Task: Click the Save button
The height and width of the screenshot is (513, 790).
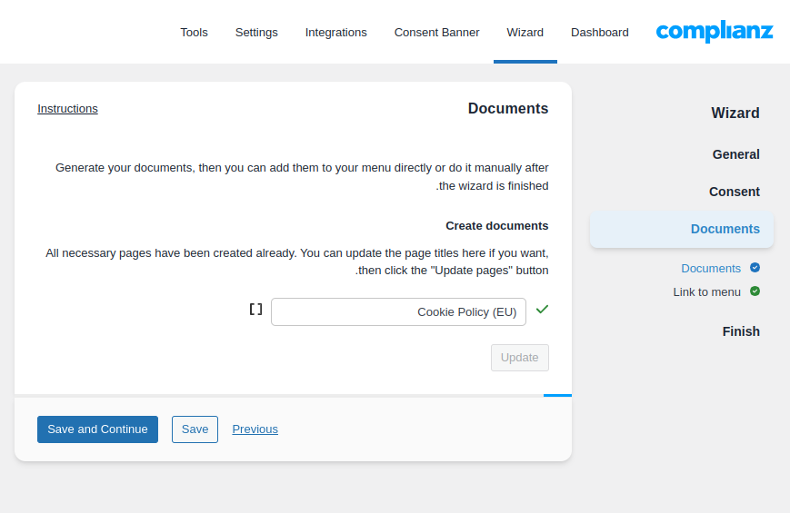Action: tap(195, 429)
